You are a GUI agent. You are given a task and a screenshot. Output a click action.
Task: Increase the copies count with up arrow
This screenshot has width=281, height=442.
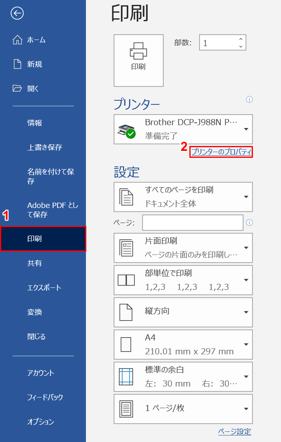241,39
